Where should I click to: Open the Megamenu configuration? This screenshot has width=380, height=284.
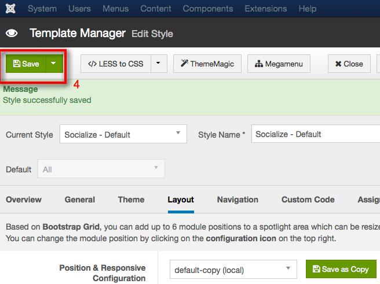coord(279,64)
